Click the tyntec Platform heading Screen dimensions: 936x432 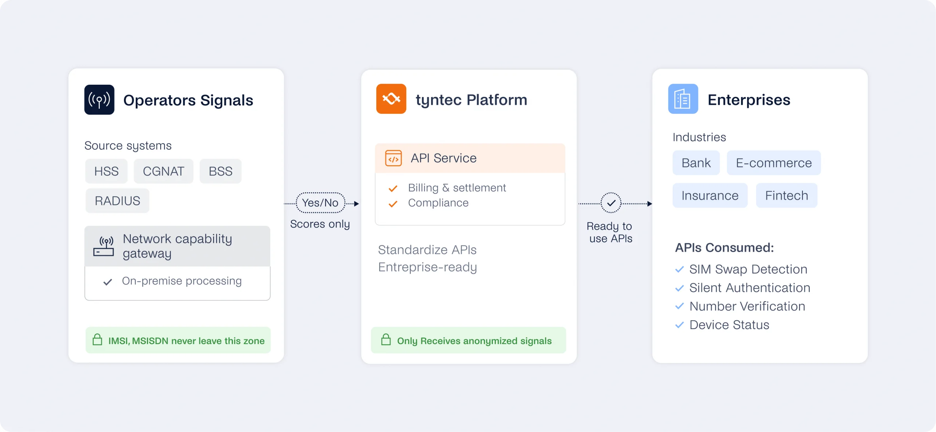click(x=471, y=100)
